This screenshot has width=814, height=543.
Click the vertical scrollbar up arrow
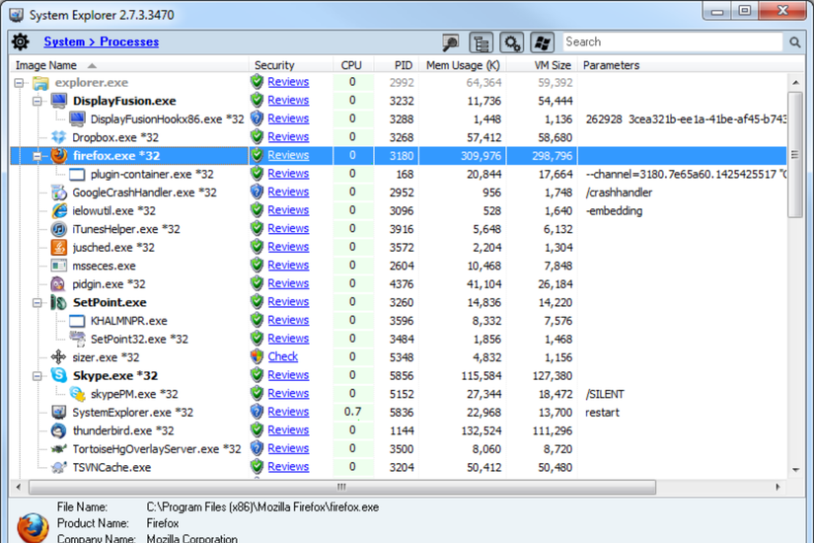point(795,82)
